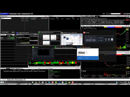130x97 pixels.
Task: Stop the Camtasia recording
Action: click(112, 40)
